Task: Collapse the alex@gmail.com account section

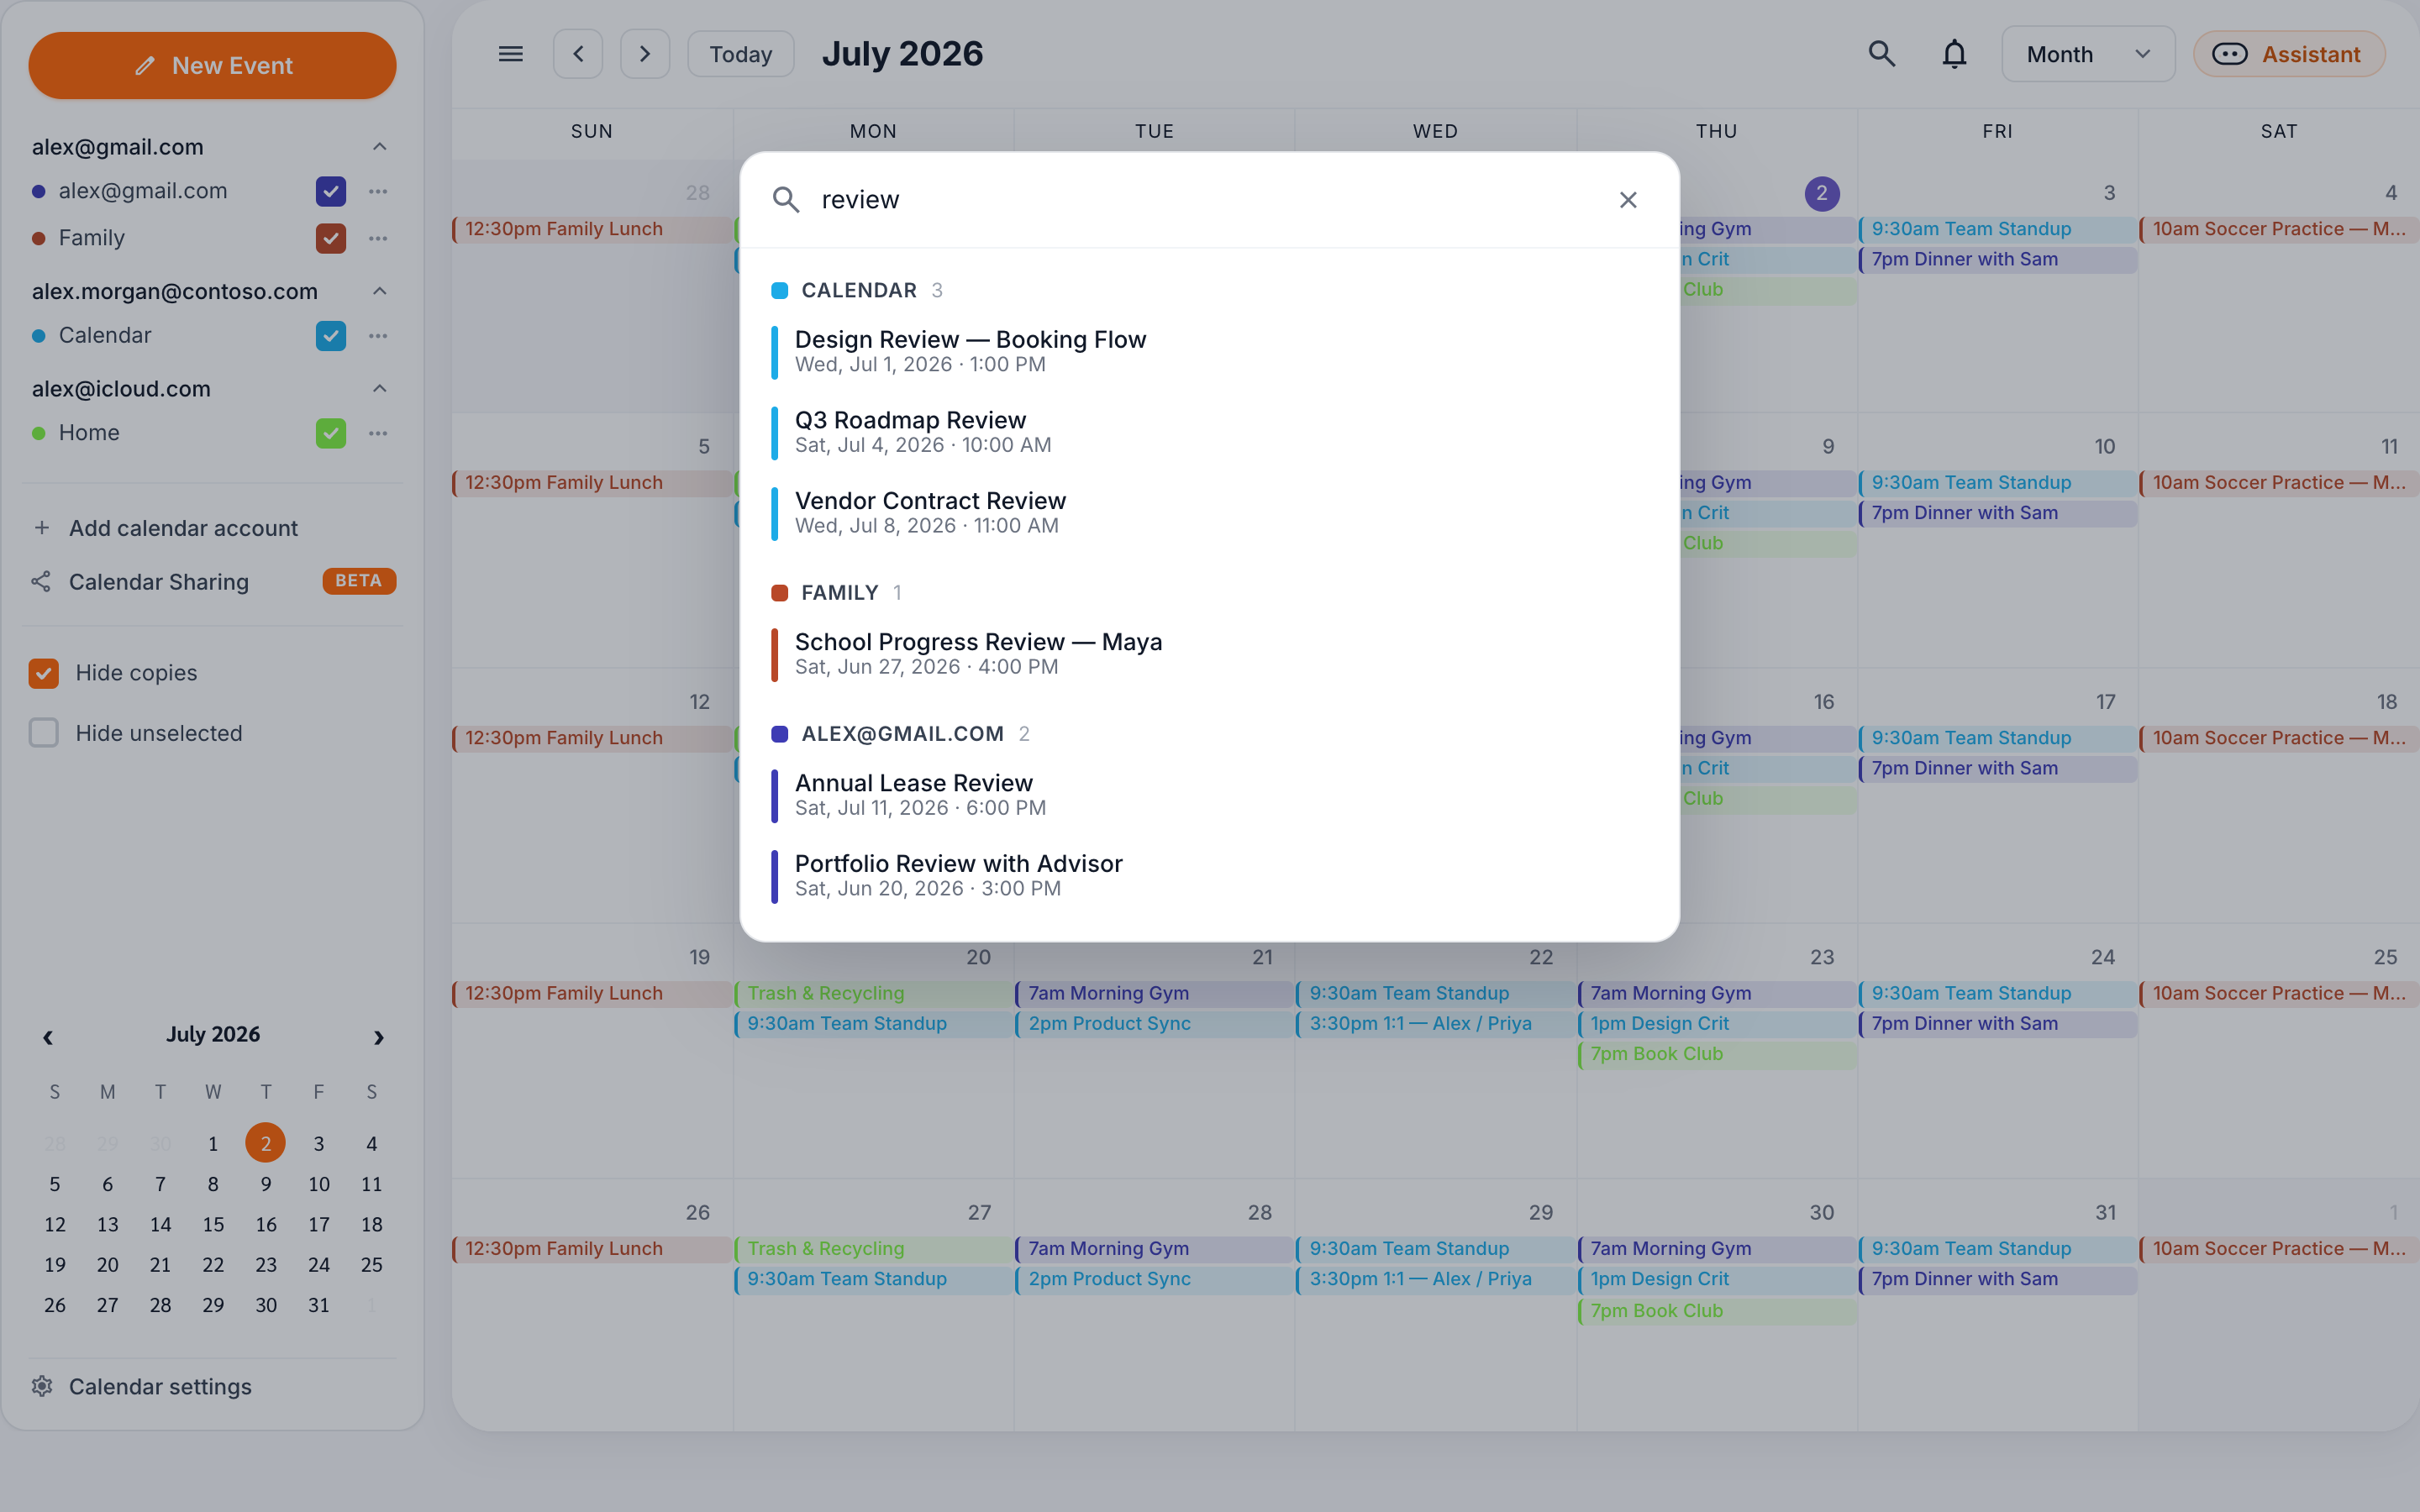Action: pyautogui.click(x=380, y=147)
